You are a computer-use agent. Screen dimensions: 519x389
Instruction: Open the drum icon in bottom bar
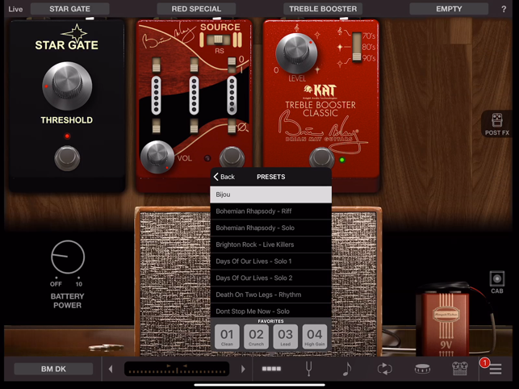pos(422,369)
